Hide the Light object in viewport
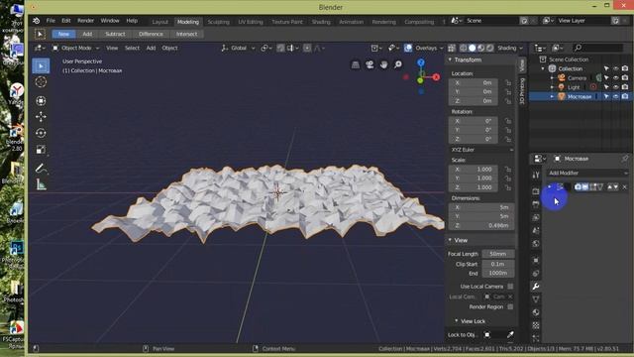The width and height of the screenshot is (634, 357). click(616, 87)
